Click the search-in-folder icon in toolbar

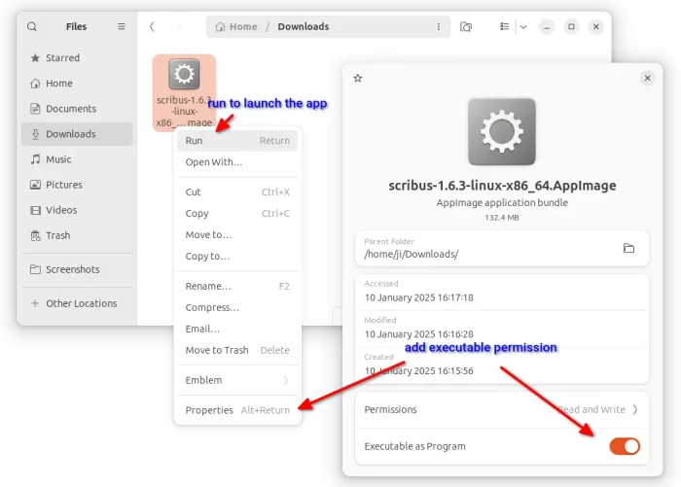[x=466, y=27]
